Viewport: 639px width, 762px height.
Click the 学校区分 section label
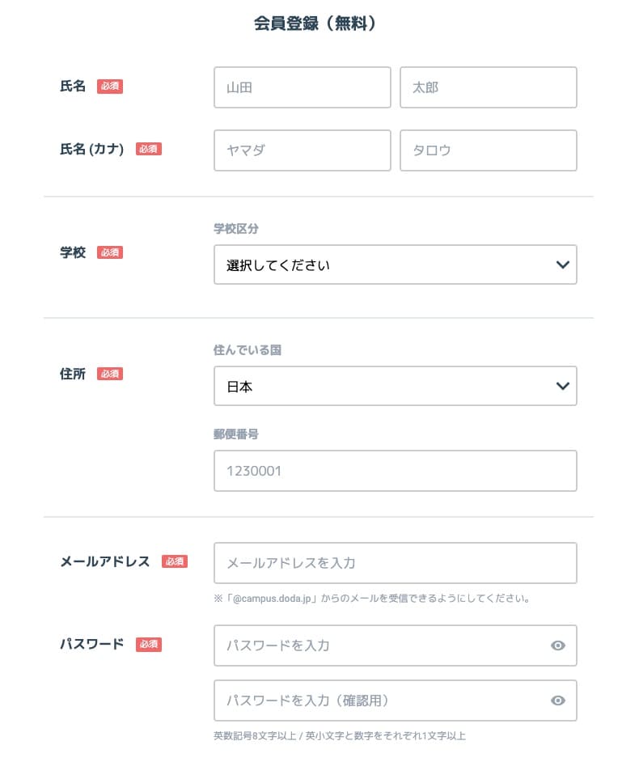(235, 229)
